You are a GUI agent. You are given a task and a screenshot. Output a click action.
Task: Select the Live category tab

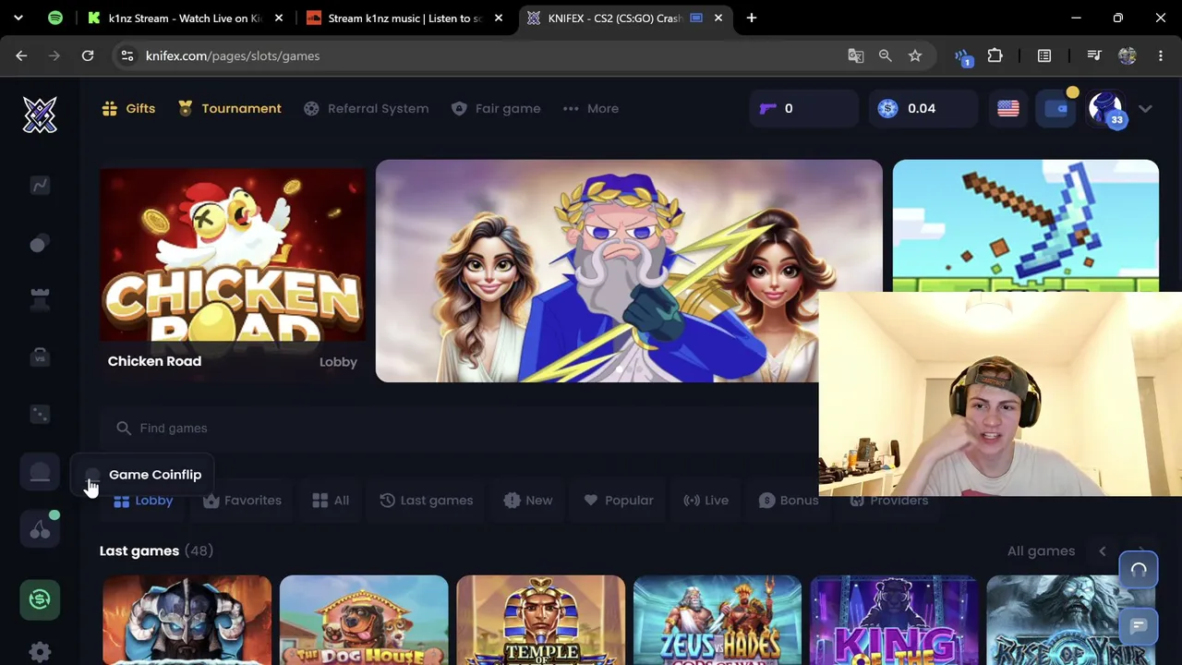(706, 501)
